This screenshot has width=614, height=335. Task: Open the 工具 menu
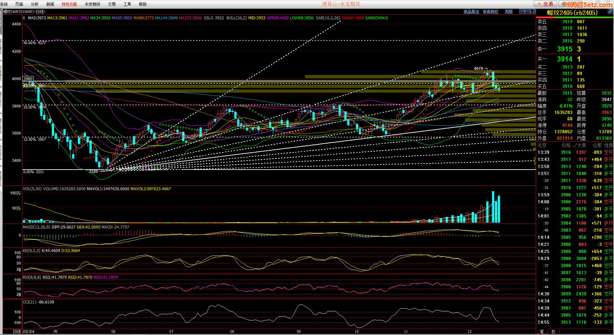pos(127,4)
